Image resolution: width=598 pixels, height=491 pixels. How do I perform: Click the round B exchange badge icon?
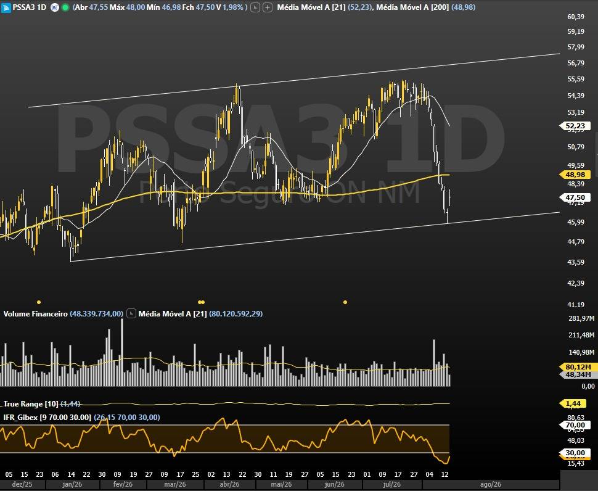pyautogui.click(x=54, y=7)
